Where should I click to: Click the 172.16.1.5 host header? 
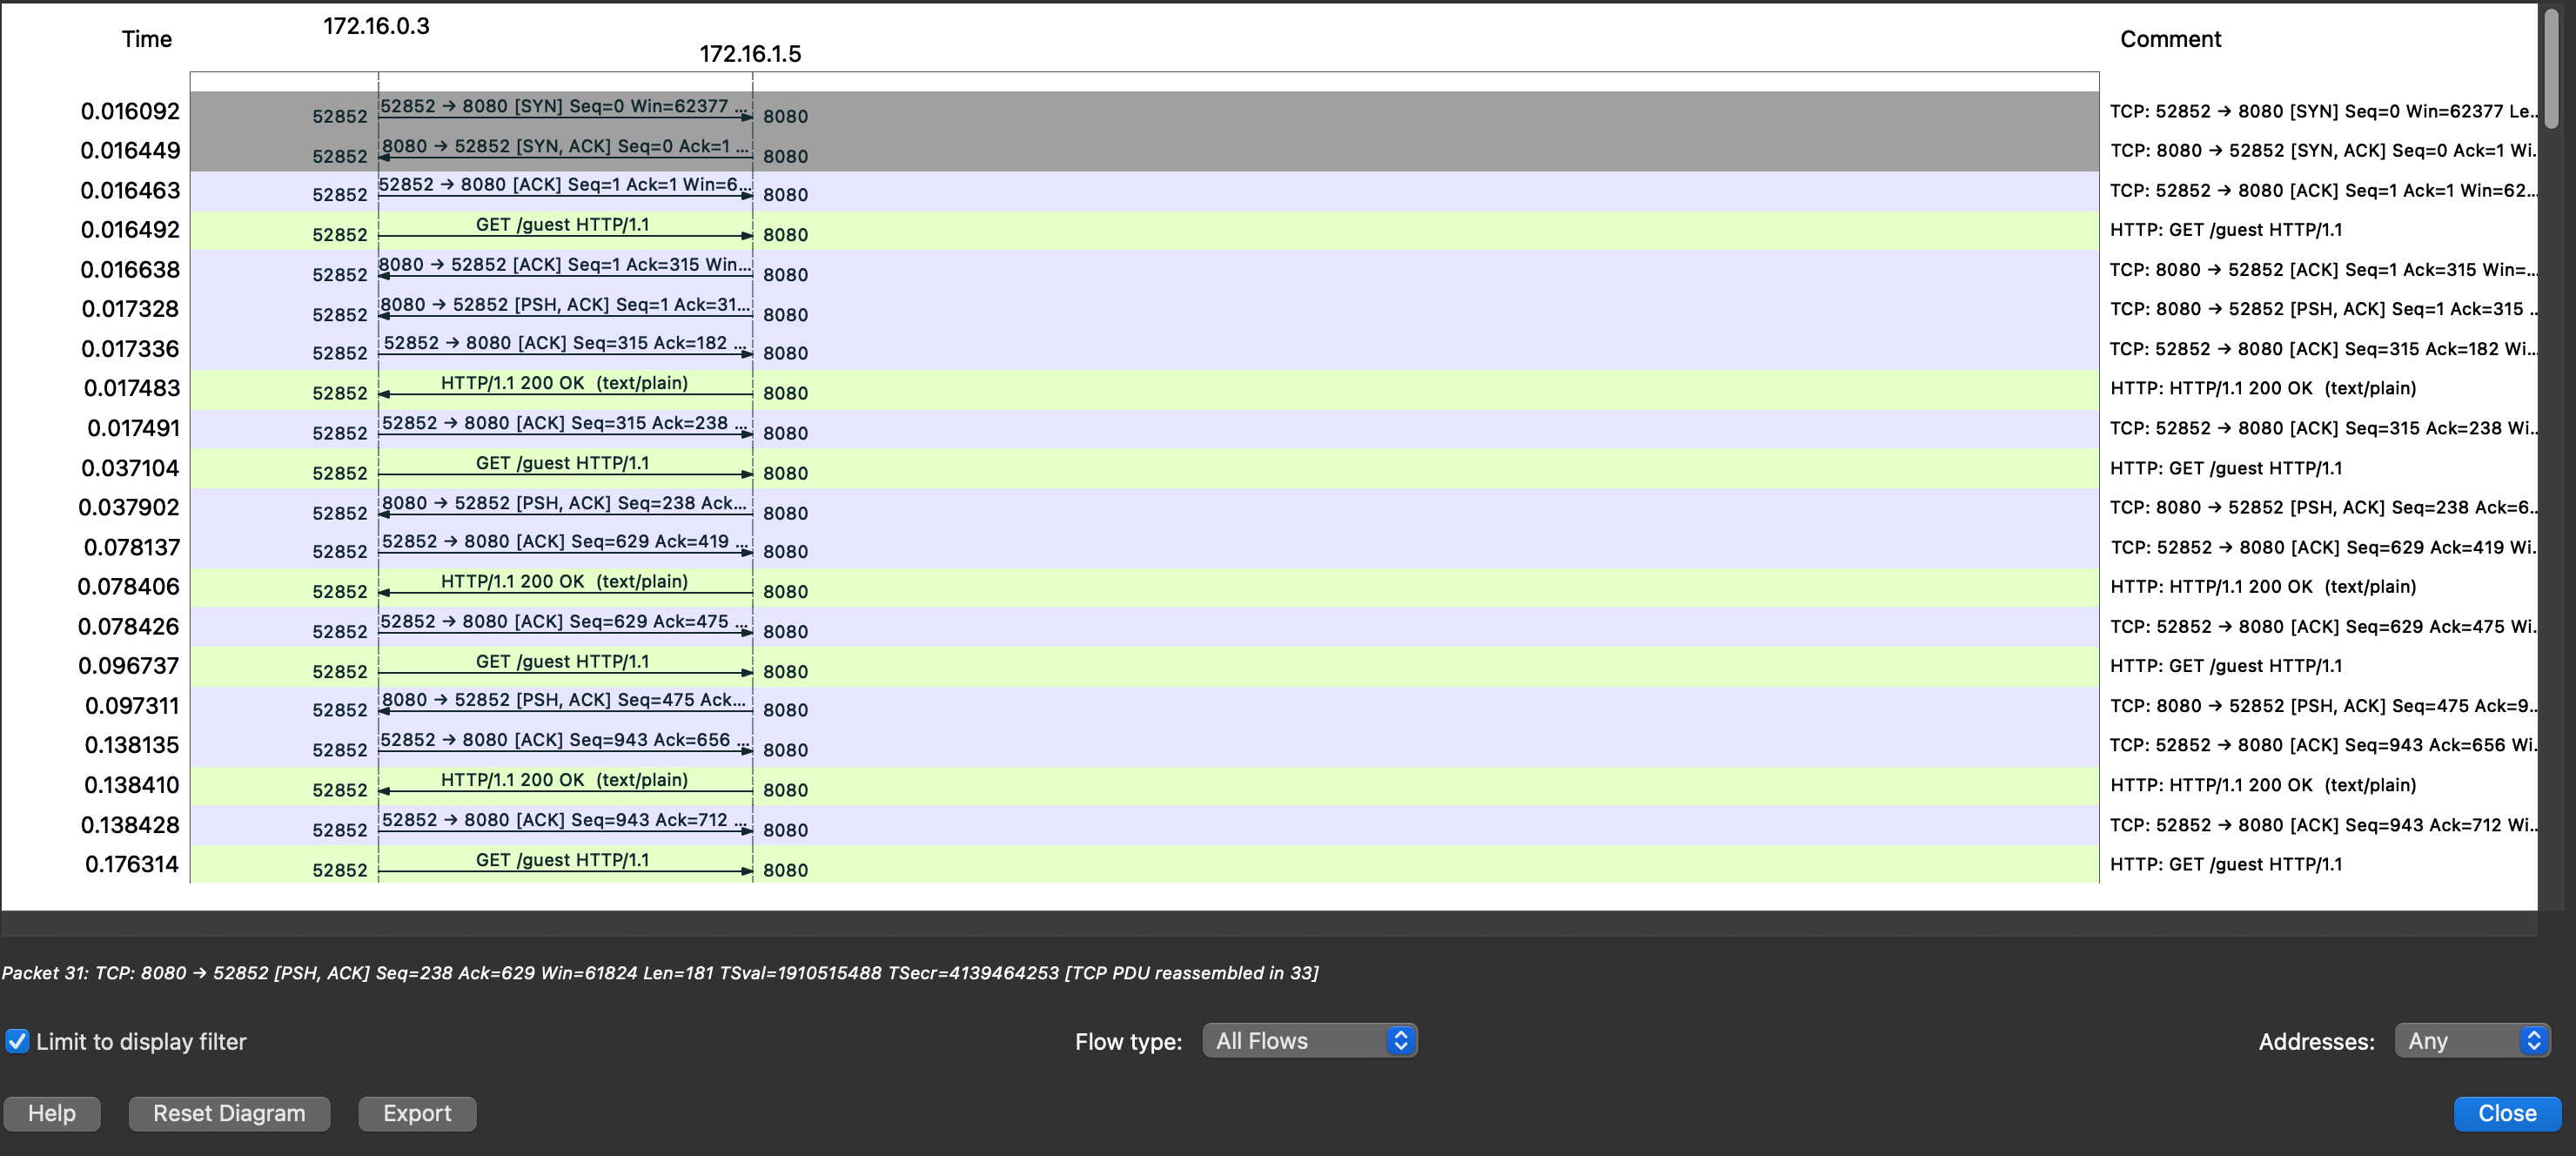tap(750, 54)
